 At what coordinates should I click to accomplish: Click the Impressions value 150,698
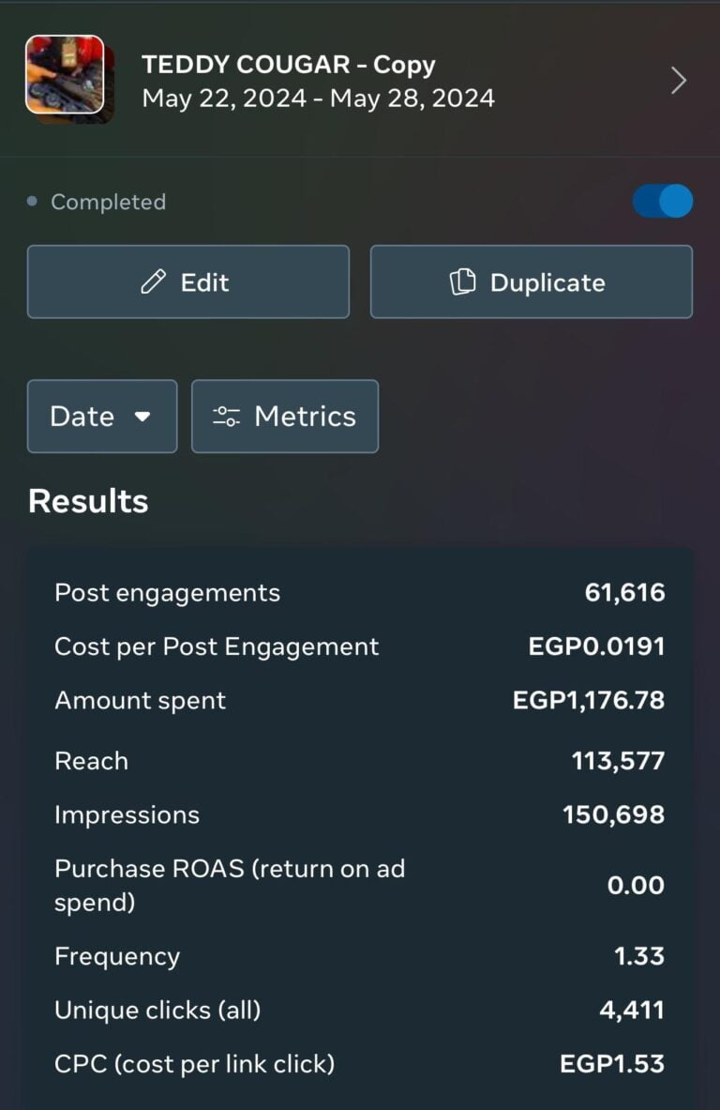[x=613, y=814]
